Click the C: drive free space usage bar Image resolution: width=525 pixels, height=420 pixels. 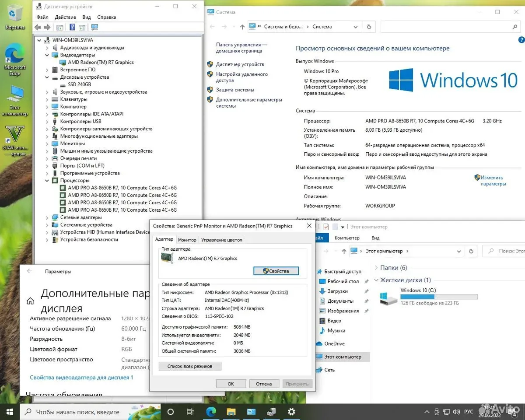pyautogui.click(x=439, y=297)
